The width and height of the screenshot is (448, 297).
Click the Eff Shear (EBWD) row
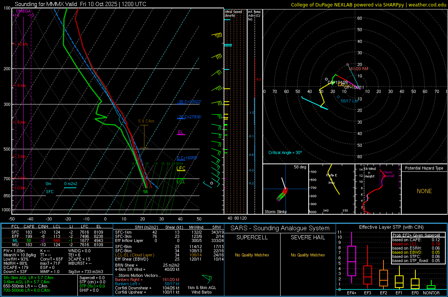[x=169, y=259]
